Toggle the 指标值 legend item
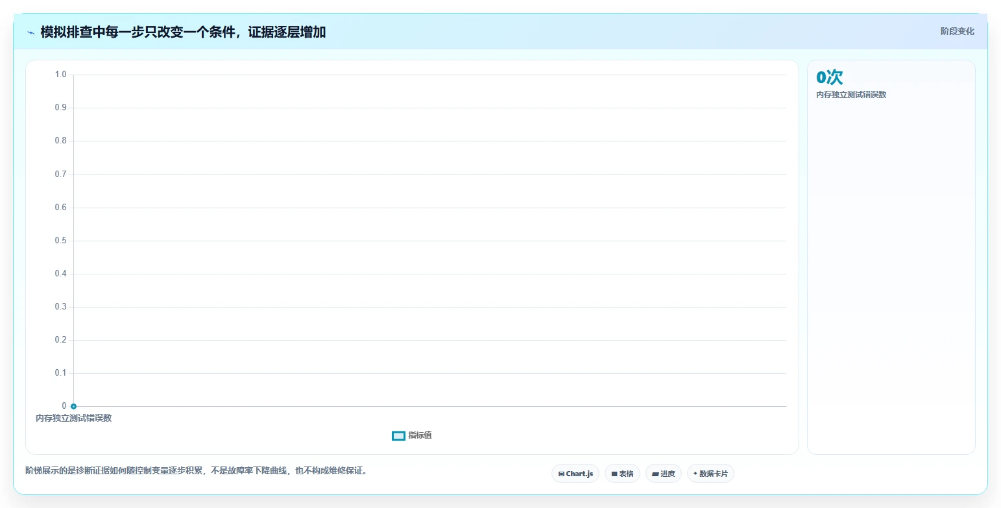 click(412, 435)
